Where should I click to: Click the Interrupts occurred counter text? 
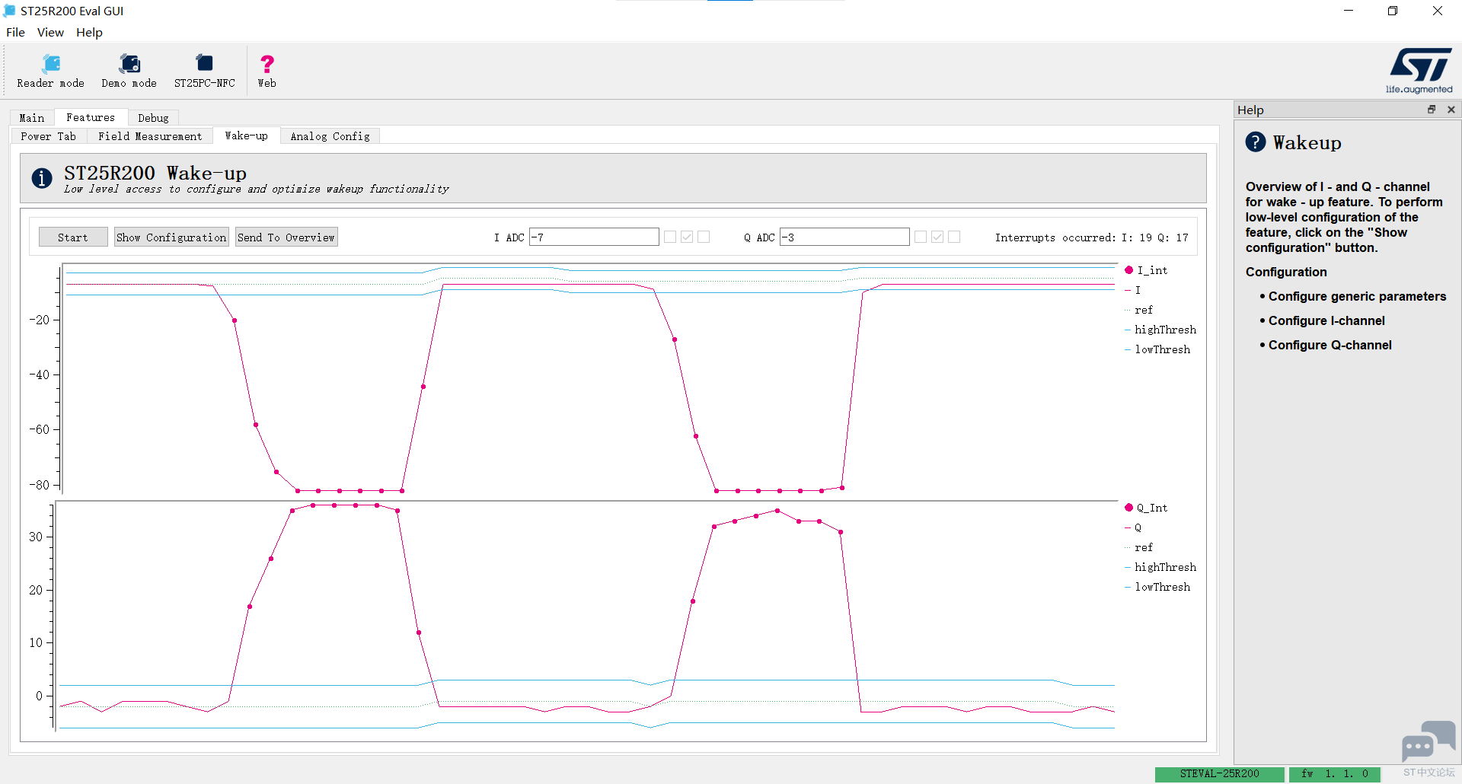click(x=1091, y=237)
